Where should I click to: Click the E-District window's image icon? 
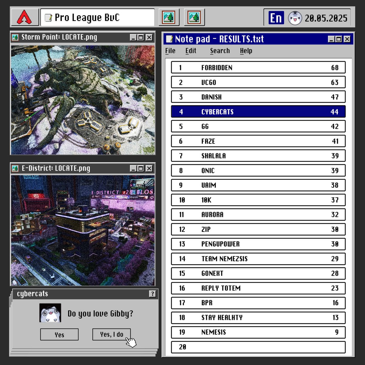[x=15, y=168]
